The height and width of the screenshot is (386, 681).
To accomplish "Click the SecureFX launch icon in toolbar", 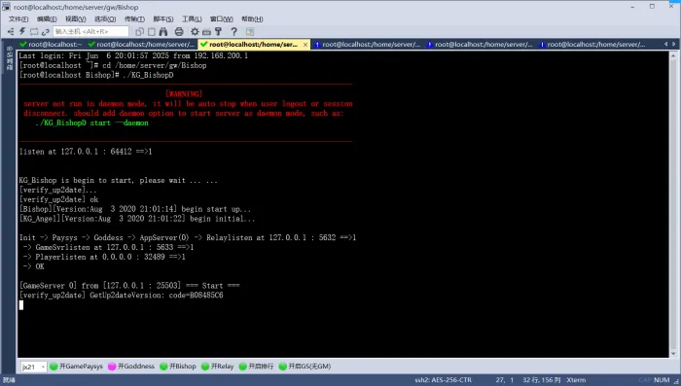I will tap(250, 32).
